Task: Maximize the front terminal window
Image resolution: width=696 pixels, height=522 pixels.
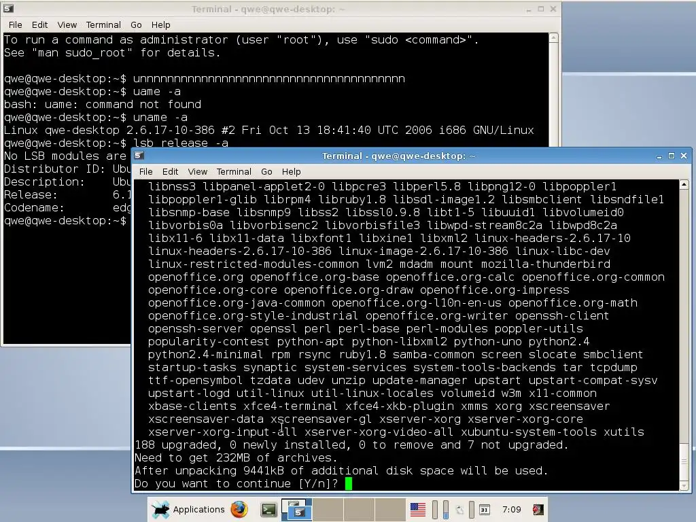Action: 671,156
